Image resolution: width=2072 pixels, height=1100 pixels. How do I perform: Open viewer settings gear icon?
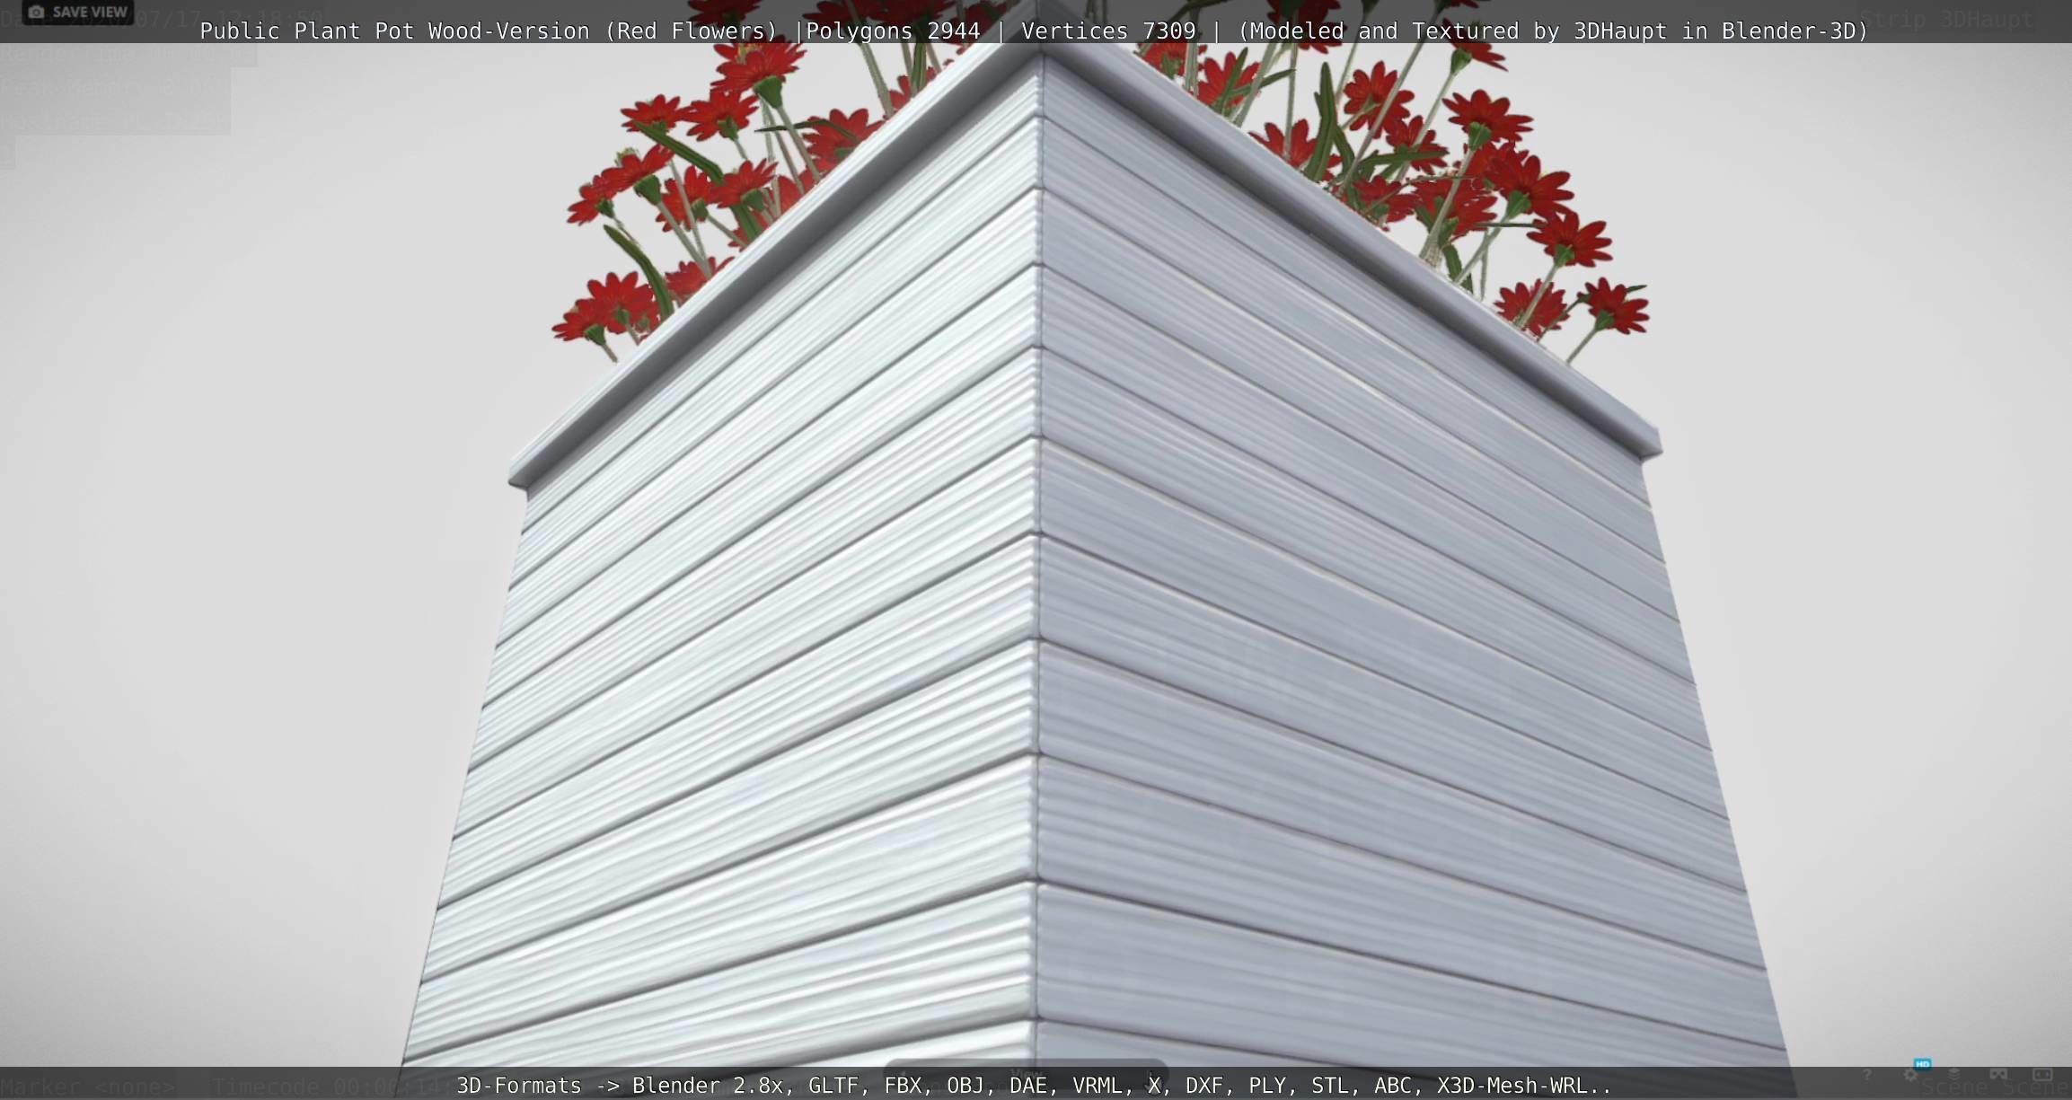click(1910, 1075)
